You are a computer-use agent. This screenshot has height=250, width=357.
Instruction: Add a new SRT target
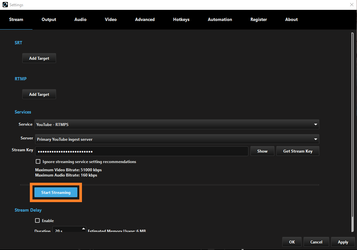39,58
